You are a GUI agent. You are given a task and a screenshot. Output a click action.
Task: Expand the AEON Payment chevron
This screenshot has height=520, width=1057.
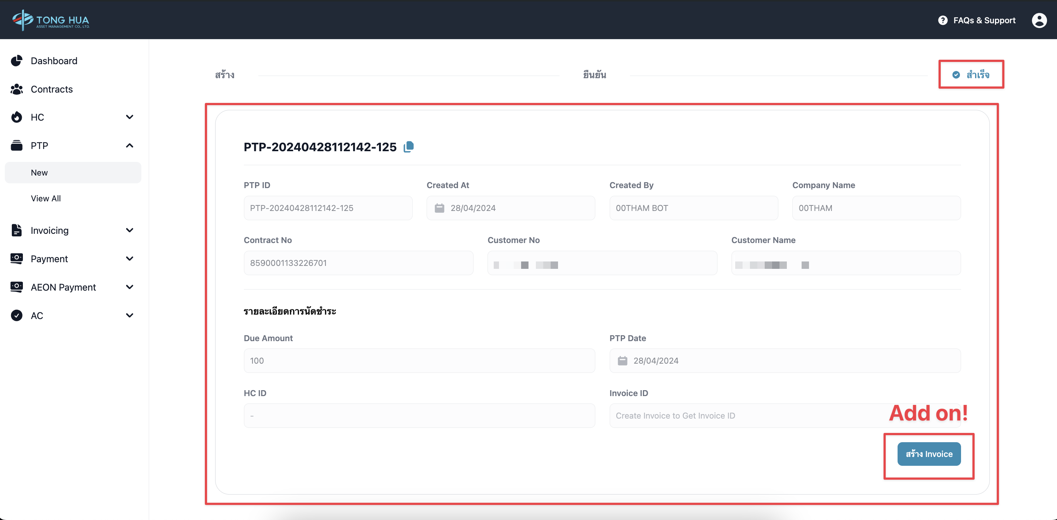coord(130,287)
